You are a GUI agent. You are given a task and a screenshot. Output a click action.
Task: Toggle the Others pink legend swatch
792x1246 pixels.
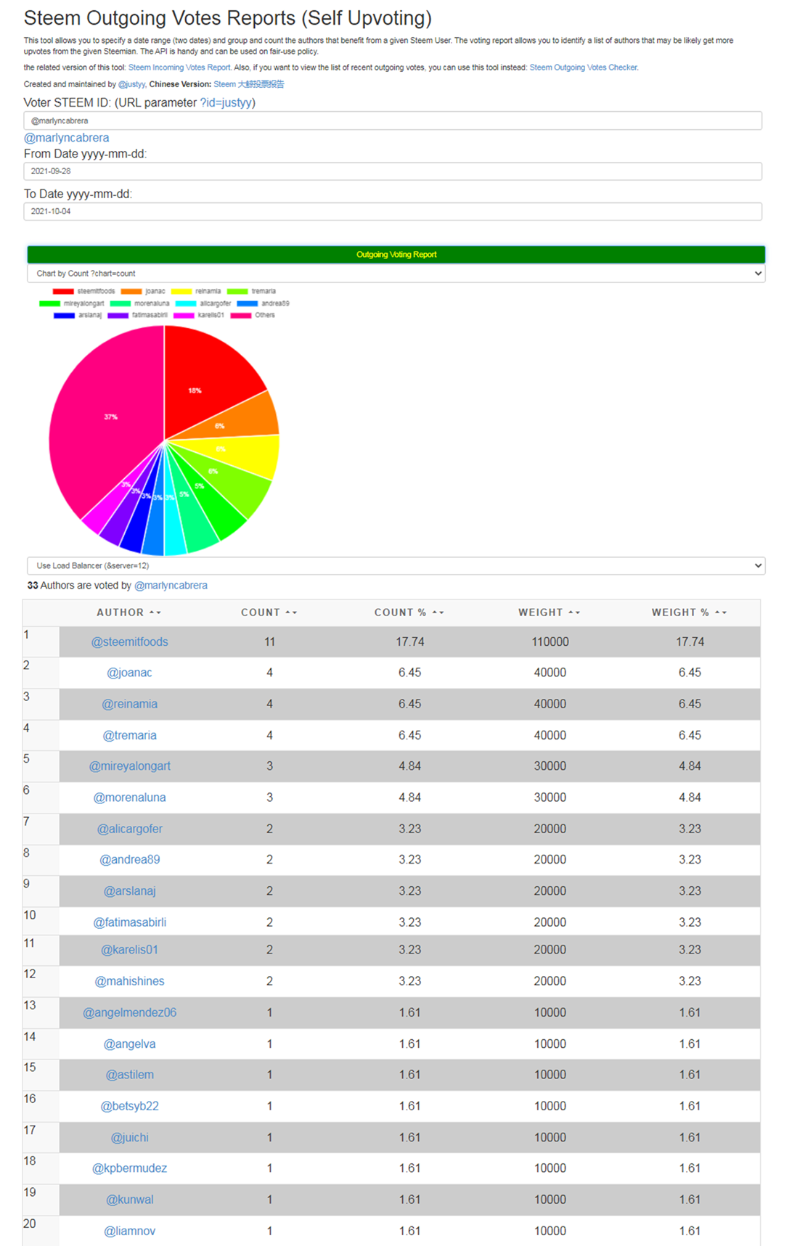coord(241,315)
